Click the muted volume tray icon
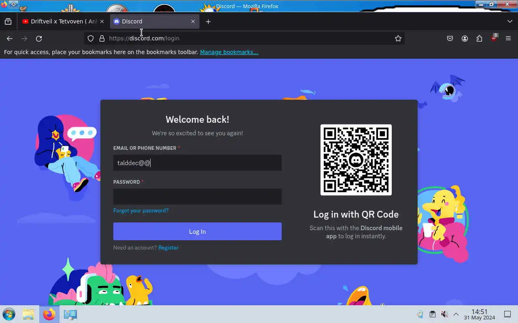This screenshot has width=518, height=323. coord(444,314)
